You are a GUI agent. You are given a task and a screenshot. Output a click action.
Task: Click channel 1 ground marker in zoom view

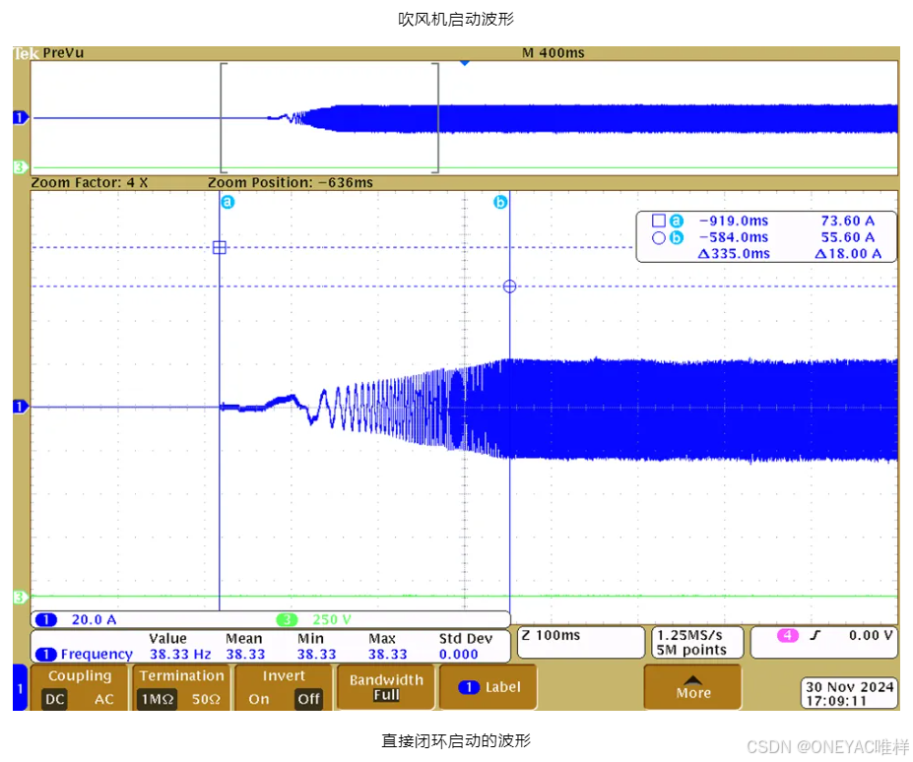(x=21, y=407)
